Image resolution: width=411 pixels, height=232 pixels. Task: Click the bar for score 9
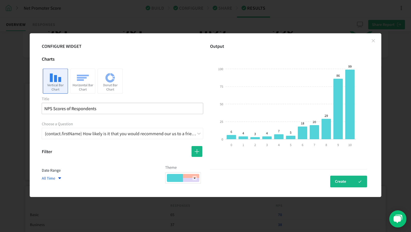[338, 109]
